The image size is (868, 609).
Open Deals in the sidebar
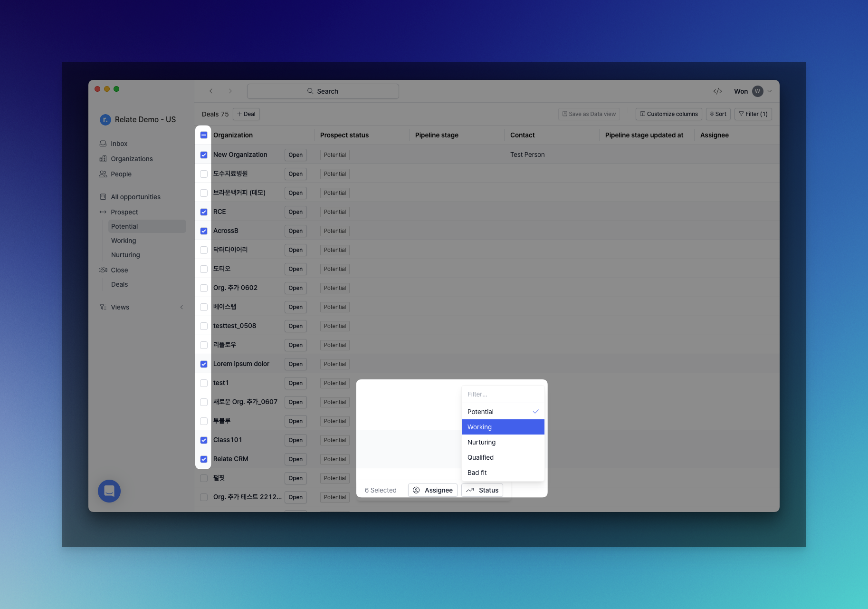coord(119,284)
